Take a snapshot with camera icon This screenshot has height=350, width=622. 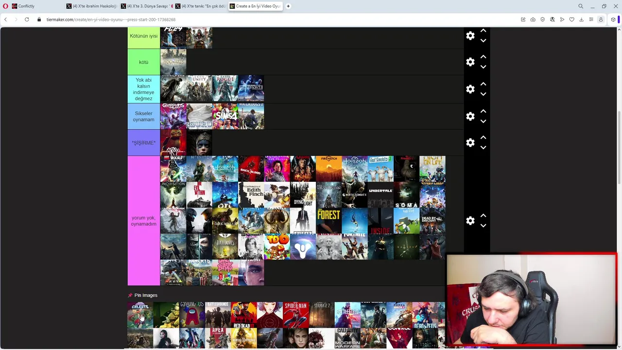[x=533, y=19]
